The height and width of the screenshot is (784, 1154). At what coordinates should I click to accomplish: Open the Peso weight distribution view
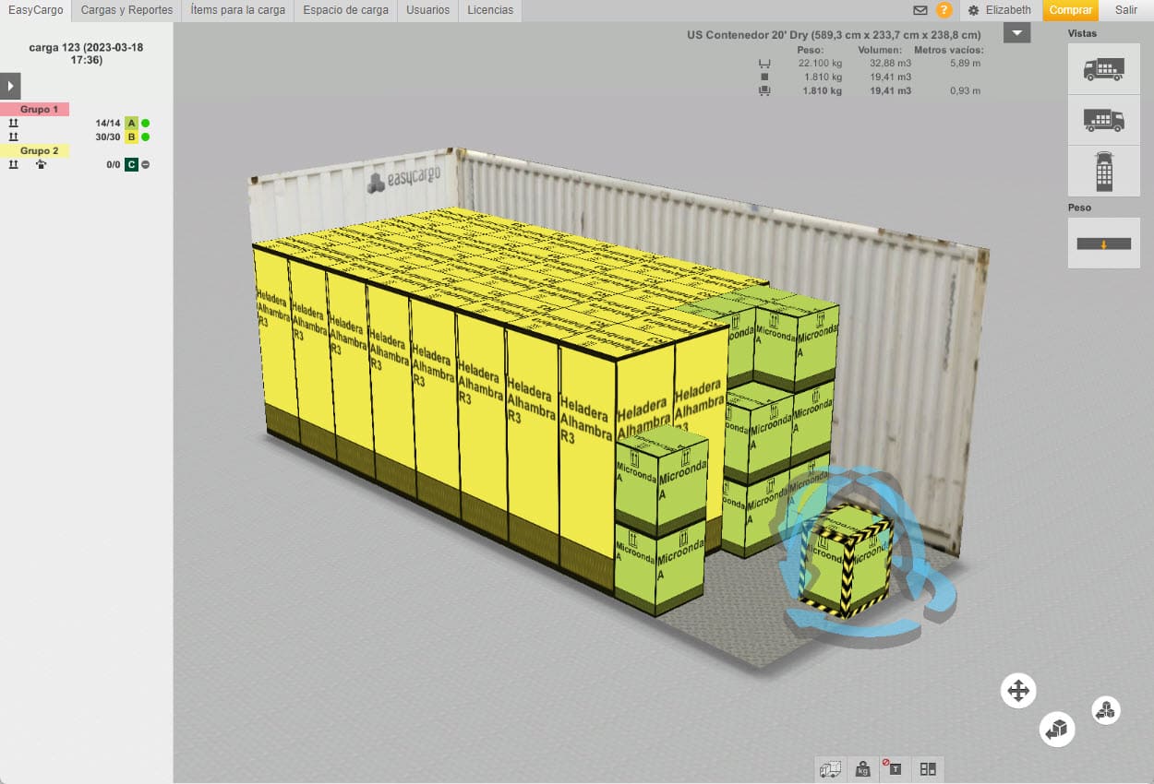pos(1103,244)
